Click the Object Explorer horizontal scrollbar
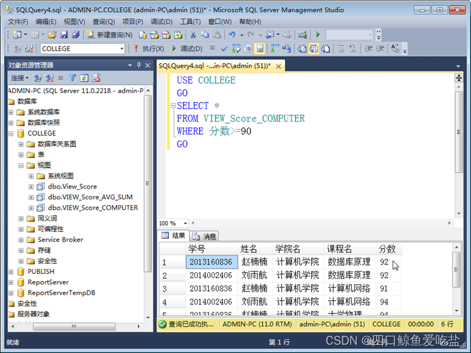Viewport: 471px width, 353px height. [74, 326]
